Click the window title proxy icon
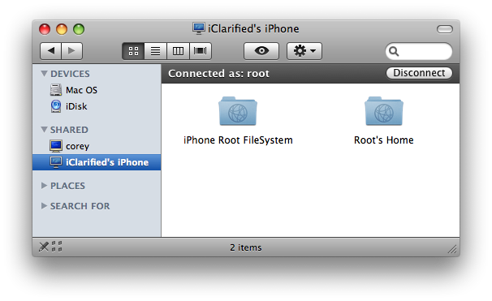The width and height of the screenshot is (492, 301). tap(199, 28)
